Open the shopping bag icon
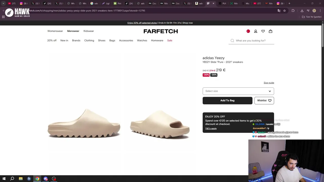 [271, 31]
